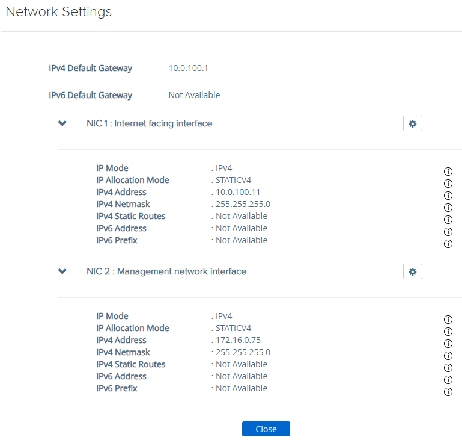Collapse the NIC 1 section chevron
The image size is (462, 446).
click(x=62, y=123)
